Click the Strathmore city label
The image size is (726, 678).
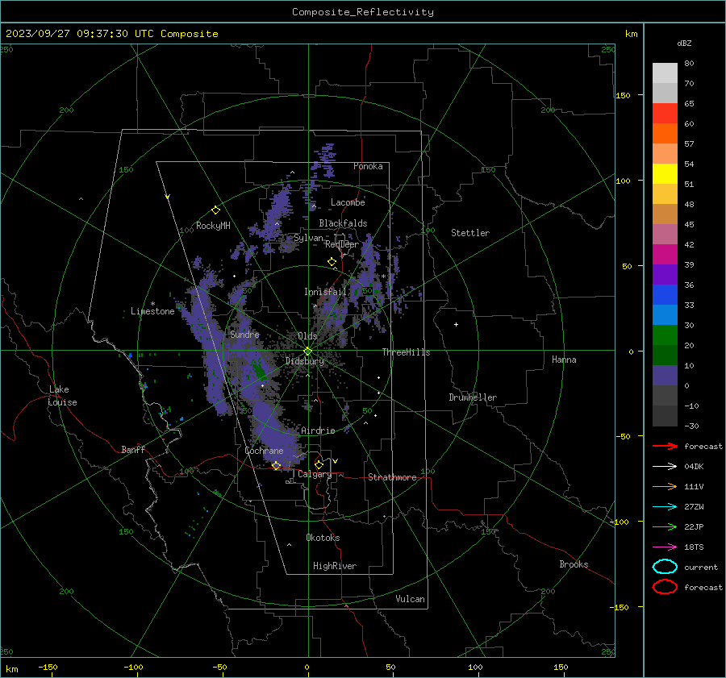392,477
